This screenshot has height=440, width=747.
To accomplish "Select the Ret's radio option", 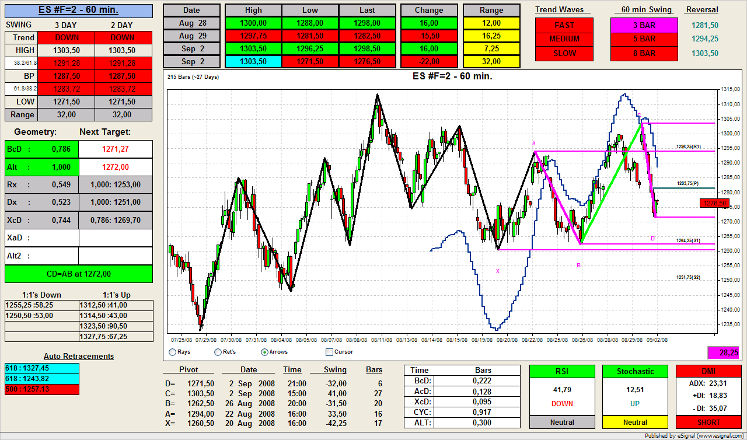I will (x=218, y=352).
